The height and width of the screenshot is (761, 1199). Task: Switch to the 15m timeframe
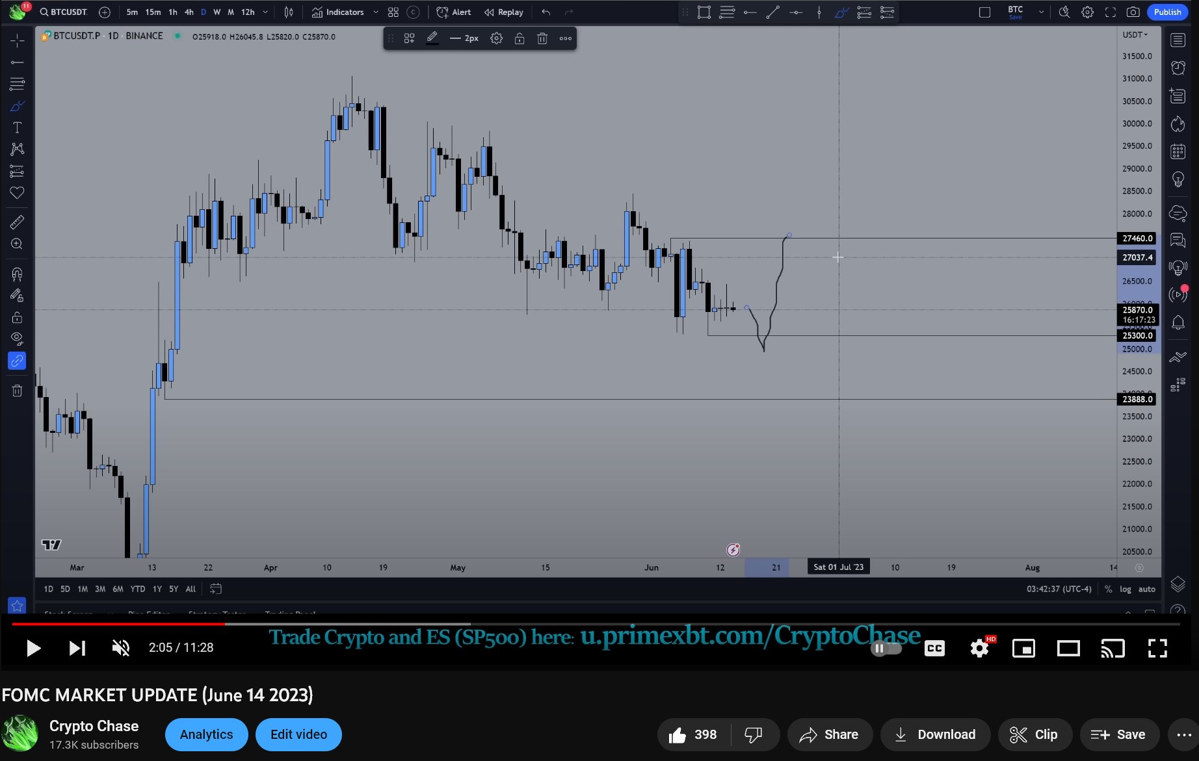click(153, 12)
